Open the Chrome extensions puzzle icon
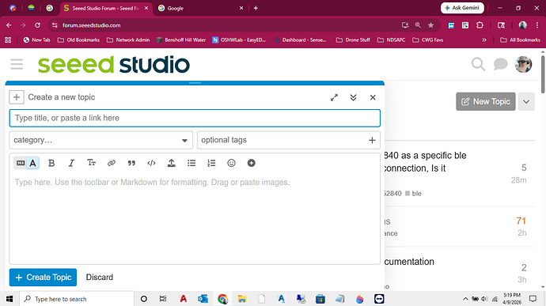Viewport: 546px width, 306px height. [x=480, y=25]
